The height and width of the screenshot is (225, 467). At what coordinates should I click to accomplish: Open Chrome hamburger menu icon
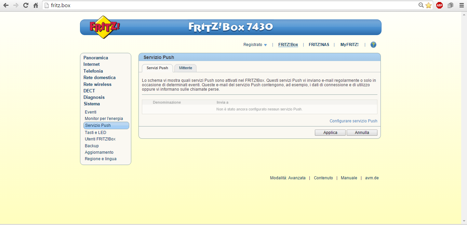tap(461, 5)
